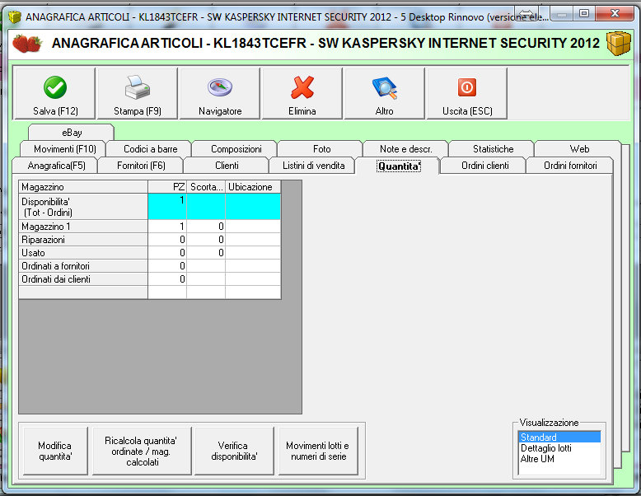Open the Fornitori (F6) tab
The height and width of the screenshot is (496, 641).
141,166
